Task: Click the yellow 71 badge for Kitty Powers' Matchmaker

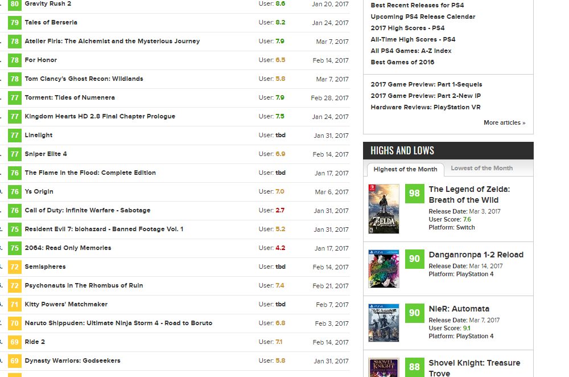Action: 15,305
